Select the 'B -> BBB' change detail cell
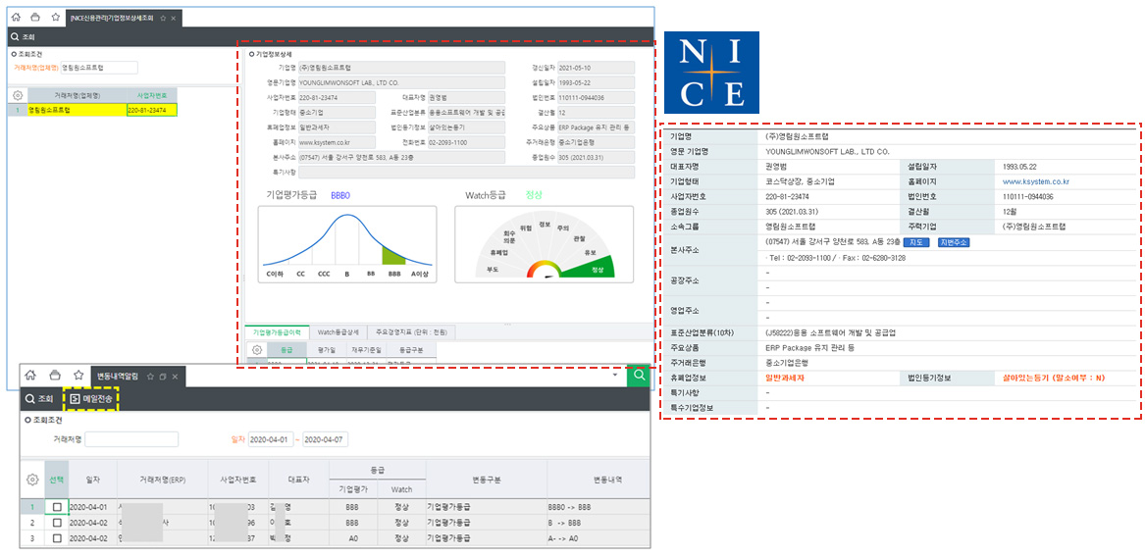This screenshot has height=557, width=1145. click(599, 523)
